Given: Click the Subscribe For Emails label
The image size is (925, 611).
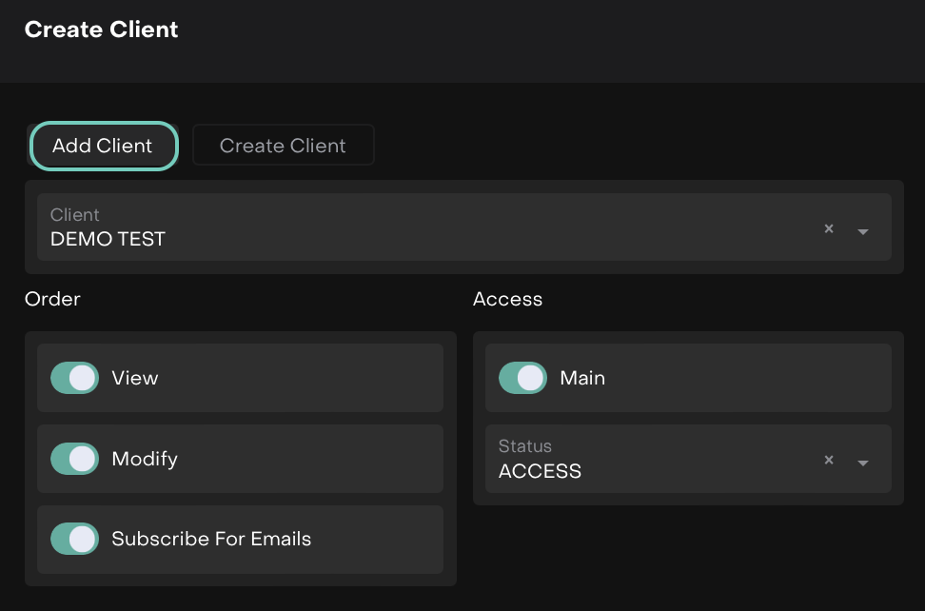Looking at the screenshot, I should coord(211,539).
